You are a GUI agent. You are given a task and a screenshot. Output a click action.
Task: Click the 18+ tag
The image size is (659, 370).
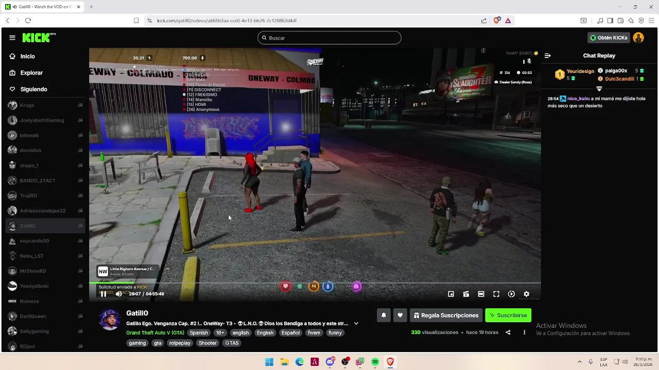coord(220,333)
